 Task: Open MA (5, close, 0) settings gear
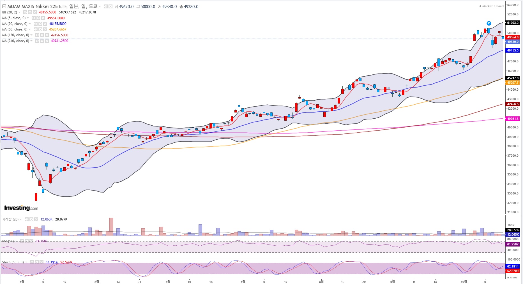click(38, 18)
